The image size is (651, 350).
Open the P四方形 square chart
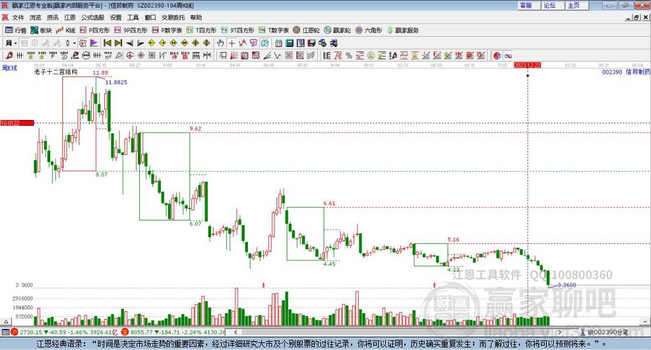95,30
